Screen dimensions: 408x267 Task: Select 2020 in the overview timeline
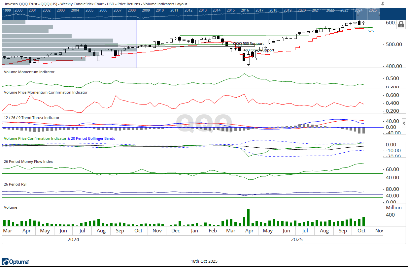(301, 10)
